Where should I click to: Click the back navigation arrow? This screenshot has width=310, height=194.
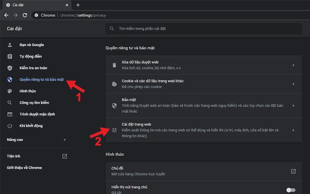coord(6,15)
